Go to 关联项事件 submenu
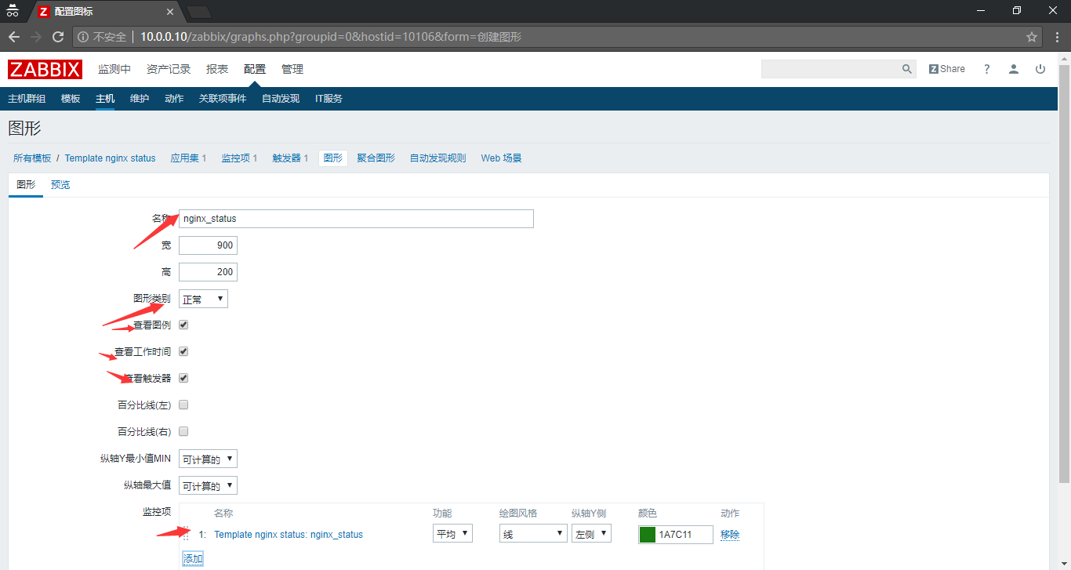1071x570 pixels. 223,99
